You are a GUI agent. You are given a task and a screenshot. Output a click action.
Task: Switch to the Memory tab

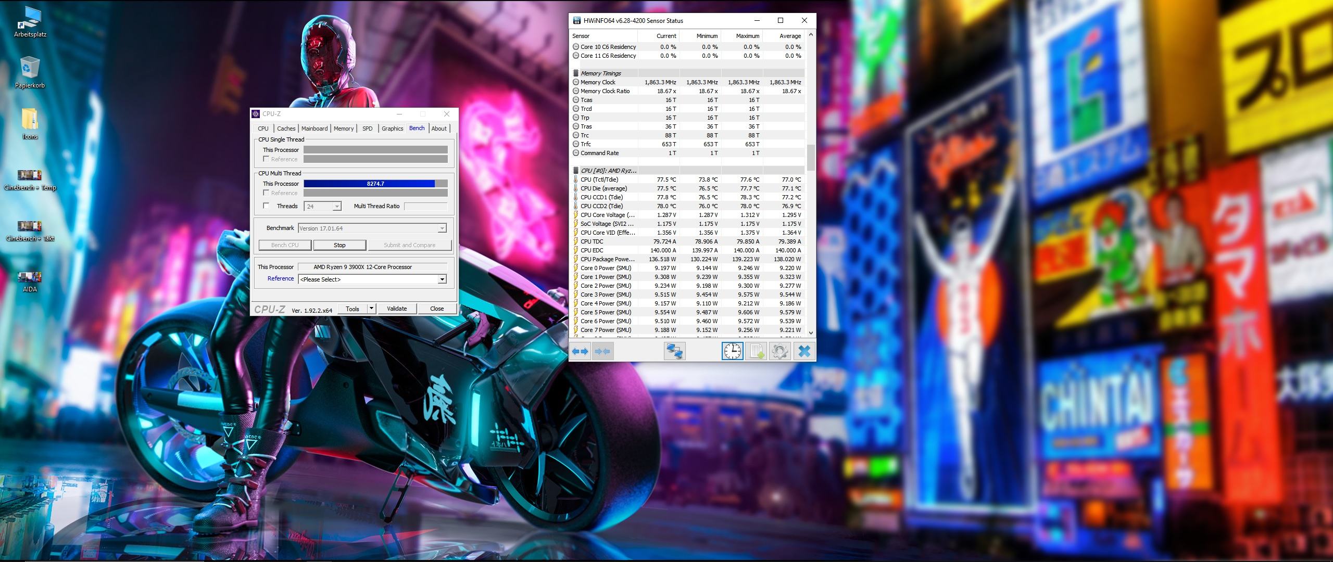344,129
